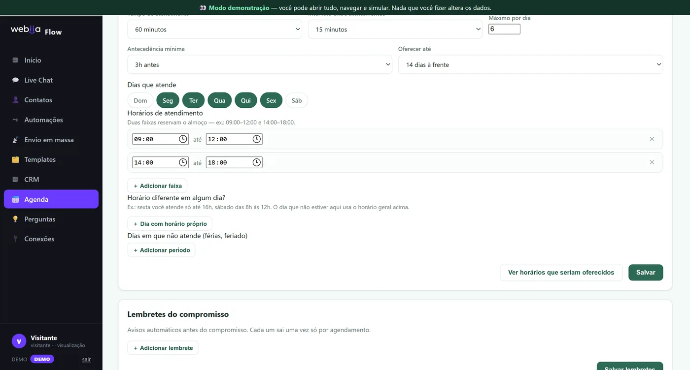This screenshot has width=690, height=370.
Task: Click the Início sidebar icon
Action: [15, 60]
